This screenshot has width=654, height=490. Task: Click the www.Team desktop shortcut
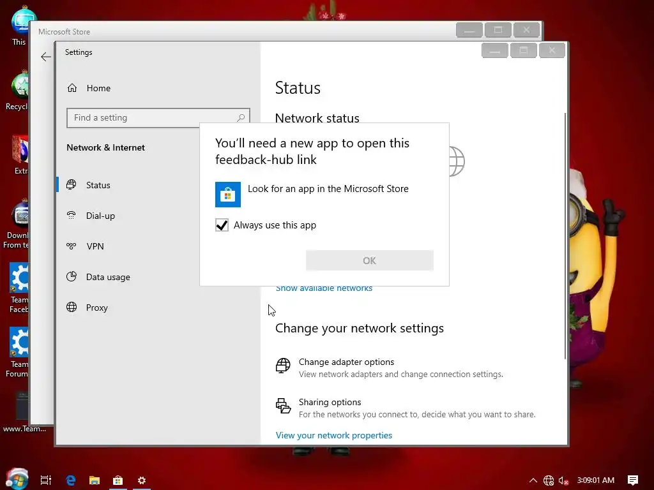pos(23,412)
